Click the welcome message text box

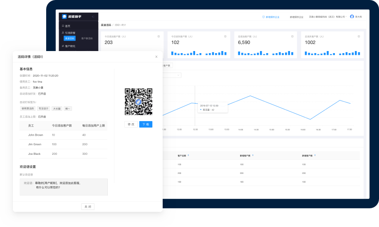64,187
